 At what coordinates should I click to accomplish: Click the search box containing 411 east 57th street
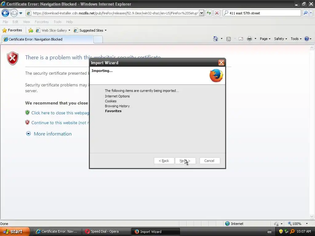click(262, 13)
